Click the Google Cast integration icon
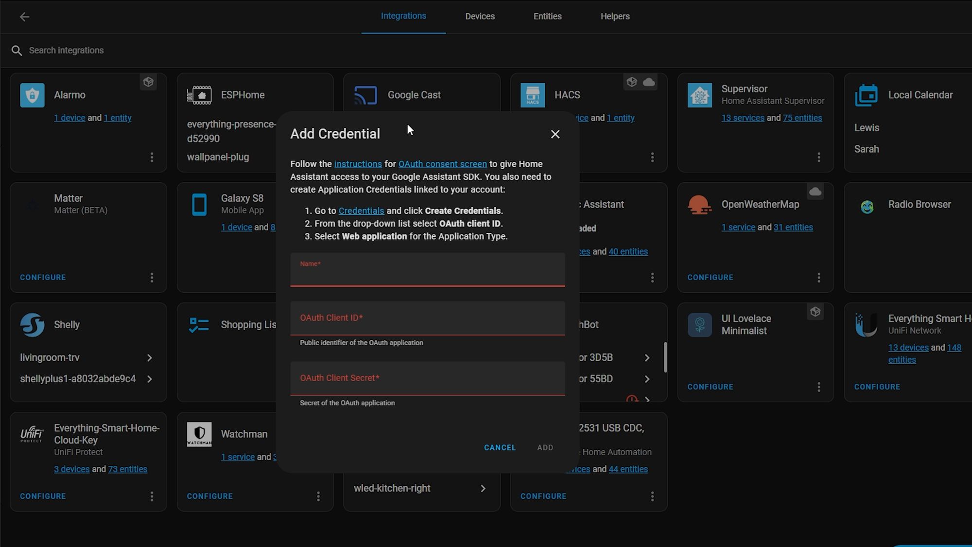972x547 pixels. (x=366, y=95)
